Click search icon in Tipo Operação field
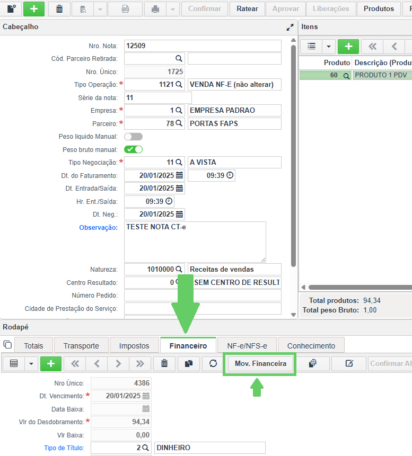 (179, 85)
